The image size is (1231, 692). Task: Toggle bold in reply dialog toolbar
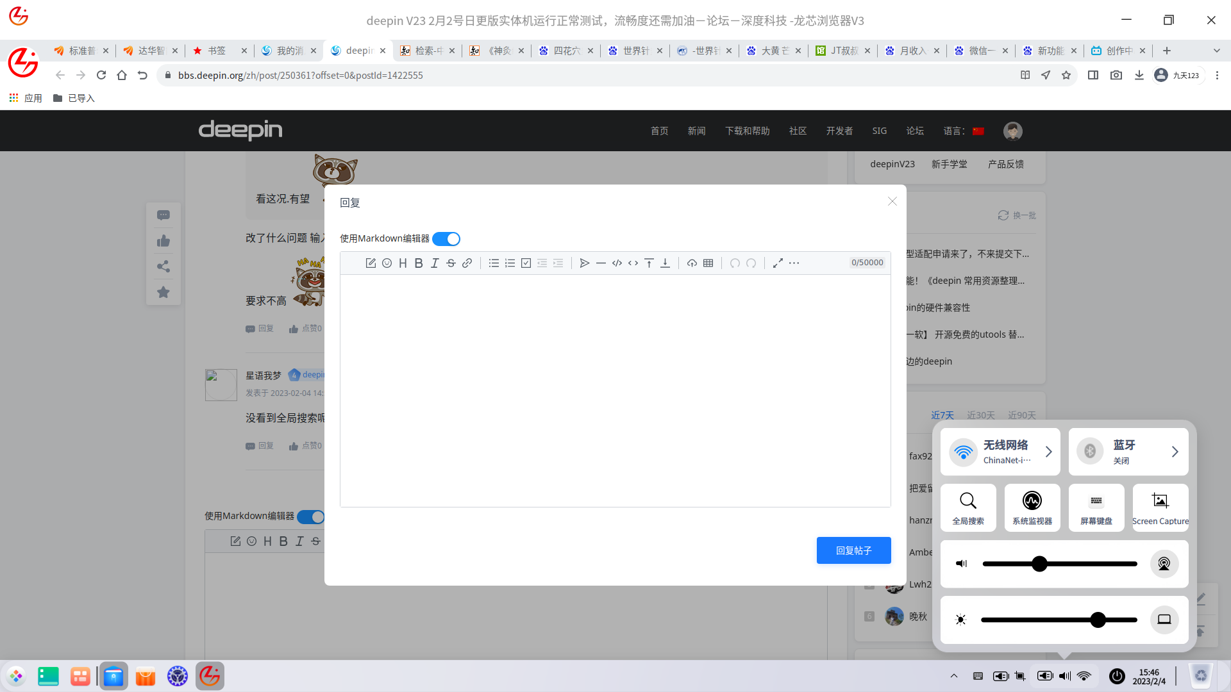tap(419, 263)
